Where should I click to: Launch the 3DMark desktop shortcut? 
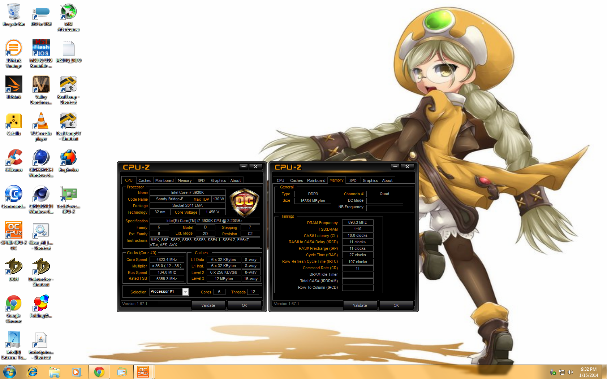(x=14, y=87)
